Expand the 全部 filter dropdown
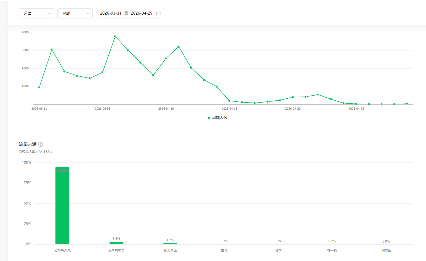Image resolution: width=426 pixels, height=261 pixels. pyautogui.click(x=75, y=13)
